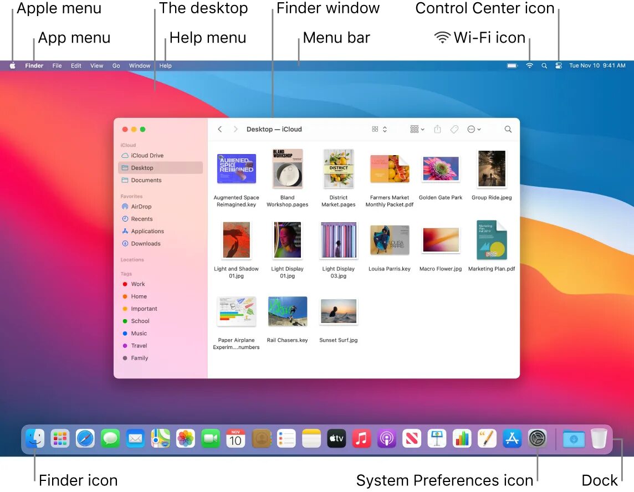Open Recents in sidebar
This screenshot has height=492, width=634.
coord(161,219)
